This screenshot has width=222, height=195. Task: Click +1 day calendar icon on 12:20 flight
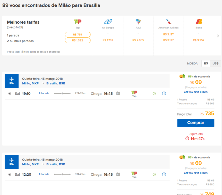[x=118, y=174]
